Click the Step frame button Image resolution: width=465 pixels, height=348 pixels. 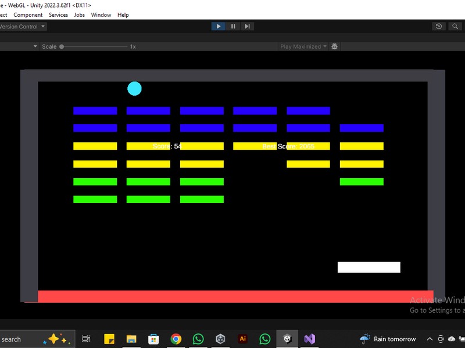[247, 26]
